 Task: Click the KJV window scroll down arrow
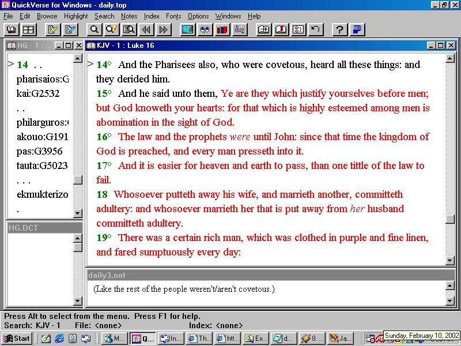[x=450, y=260]
